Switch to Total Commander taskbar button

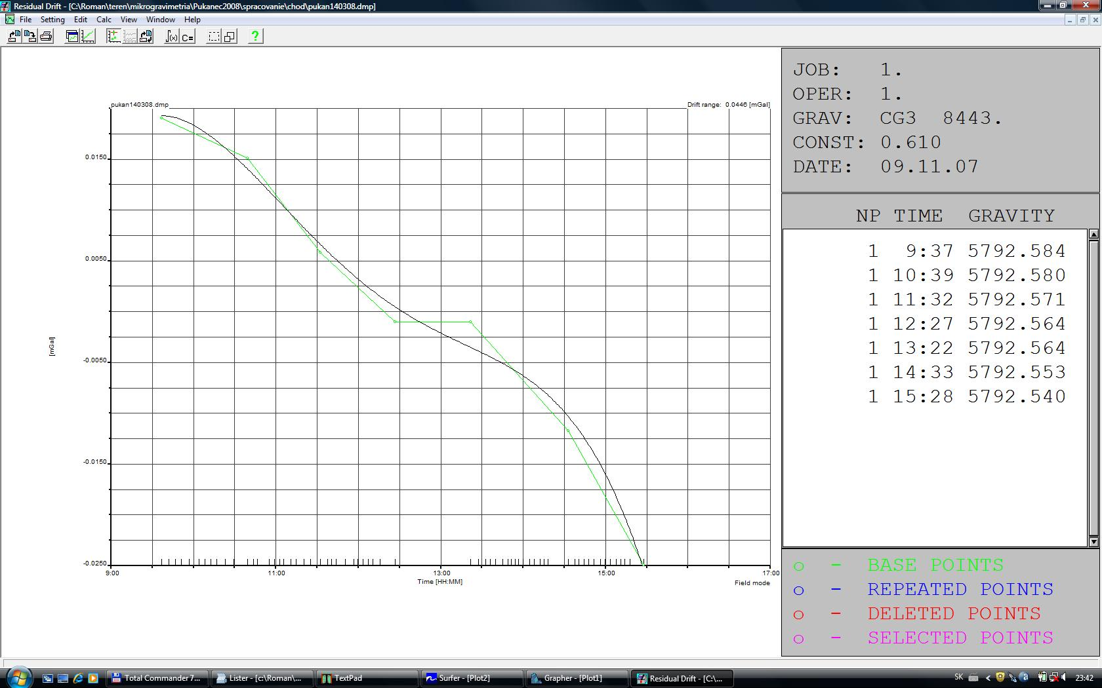(157, 678)
